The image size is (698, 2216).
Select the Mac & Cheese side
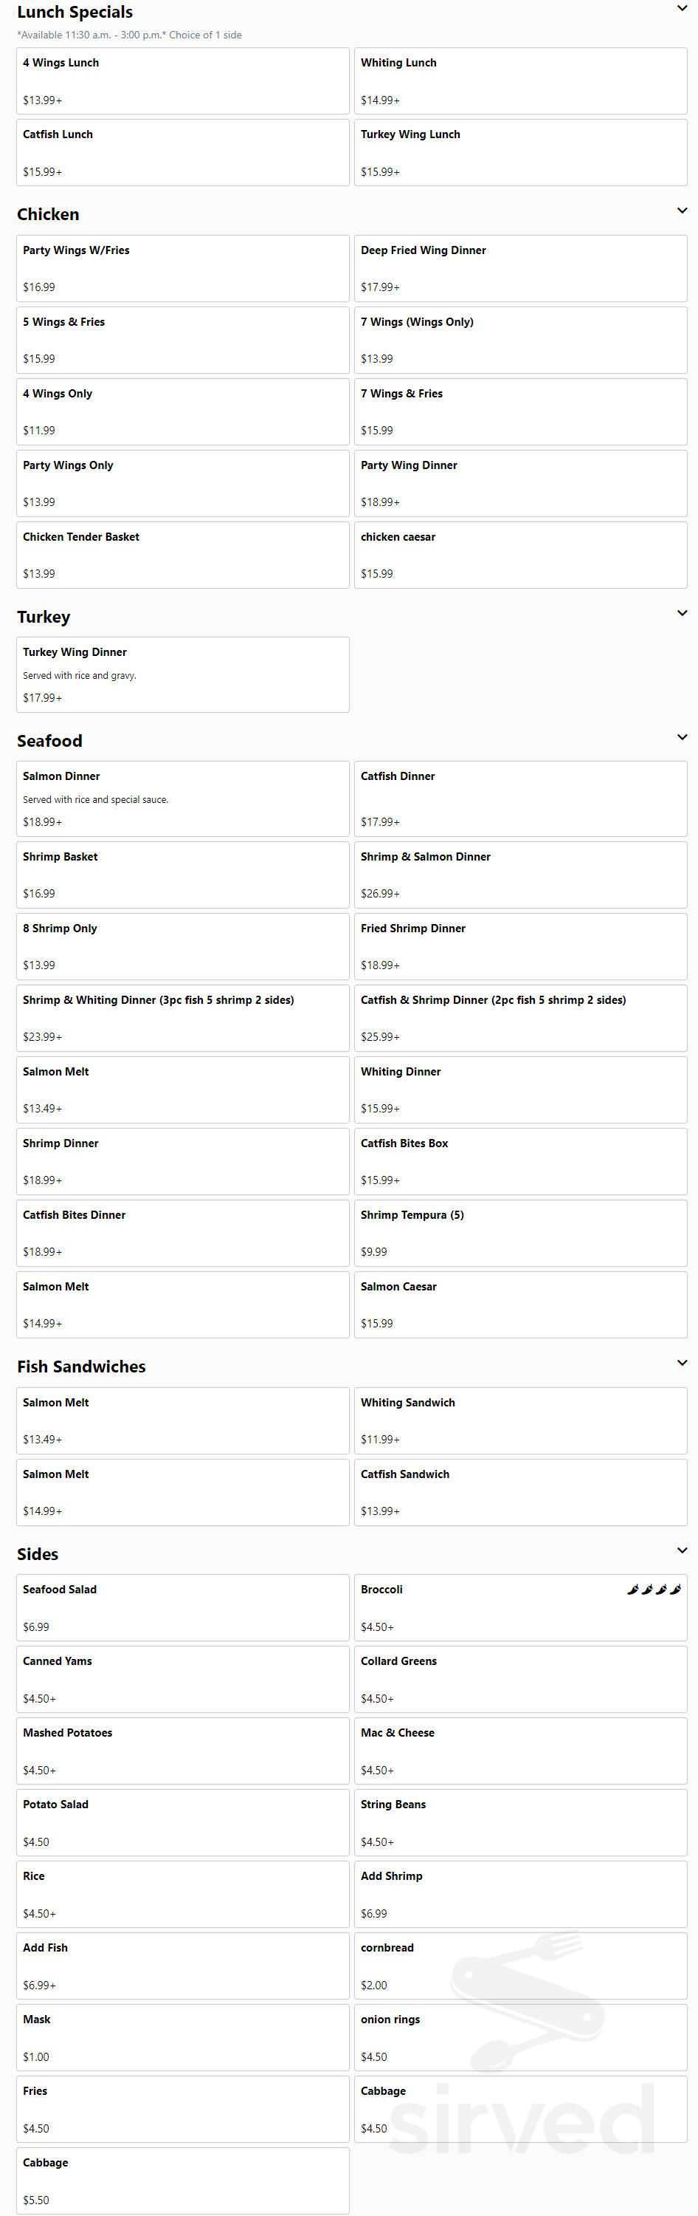520,1751
